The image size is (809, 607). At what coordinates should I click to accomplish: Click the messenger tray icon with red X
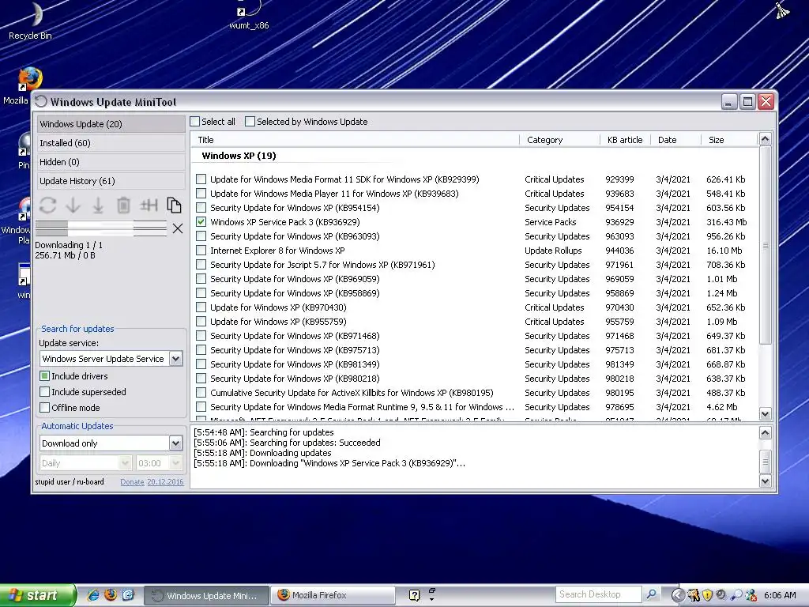pos(751,595)
